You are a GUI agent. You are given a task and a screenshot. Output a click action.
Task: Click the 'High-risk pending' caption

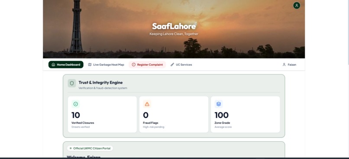click(x=154, y=127)
